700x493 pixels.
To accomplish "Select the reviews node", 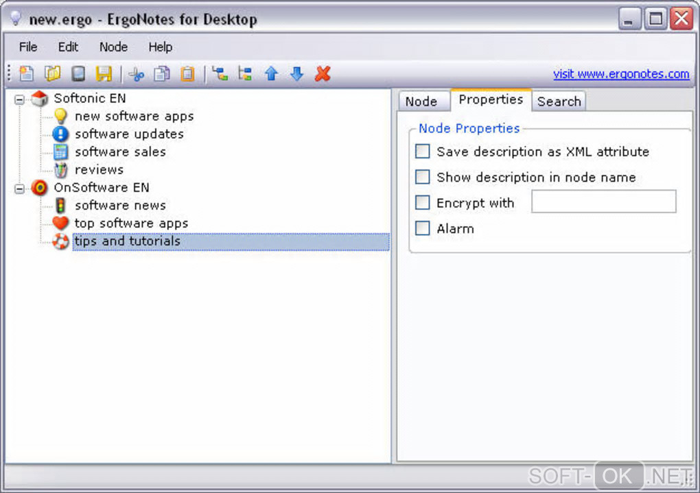I will pos(99,169).
